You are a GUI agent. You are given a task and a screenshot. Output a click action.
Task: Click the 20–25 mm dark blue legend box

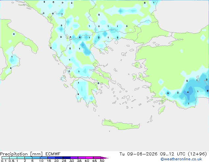pyautogui.click(x=59, y=158)
